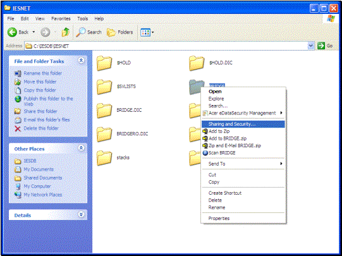Expand the Send To submenu
The height and width of the screenshot is (256, 342).
281,164
